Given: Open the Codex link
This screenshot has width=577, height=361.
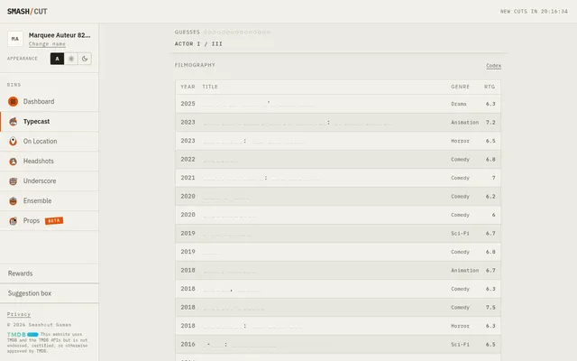Looking at the screenshot, I should tap(493, 66).
